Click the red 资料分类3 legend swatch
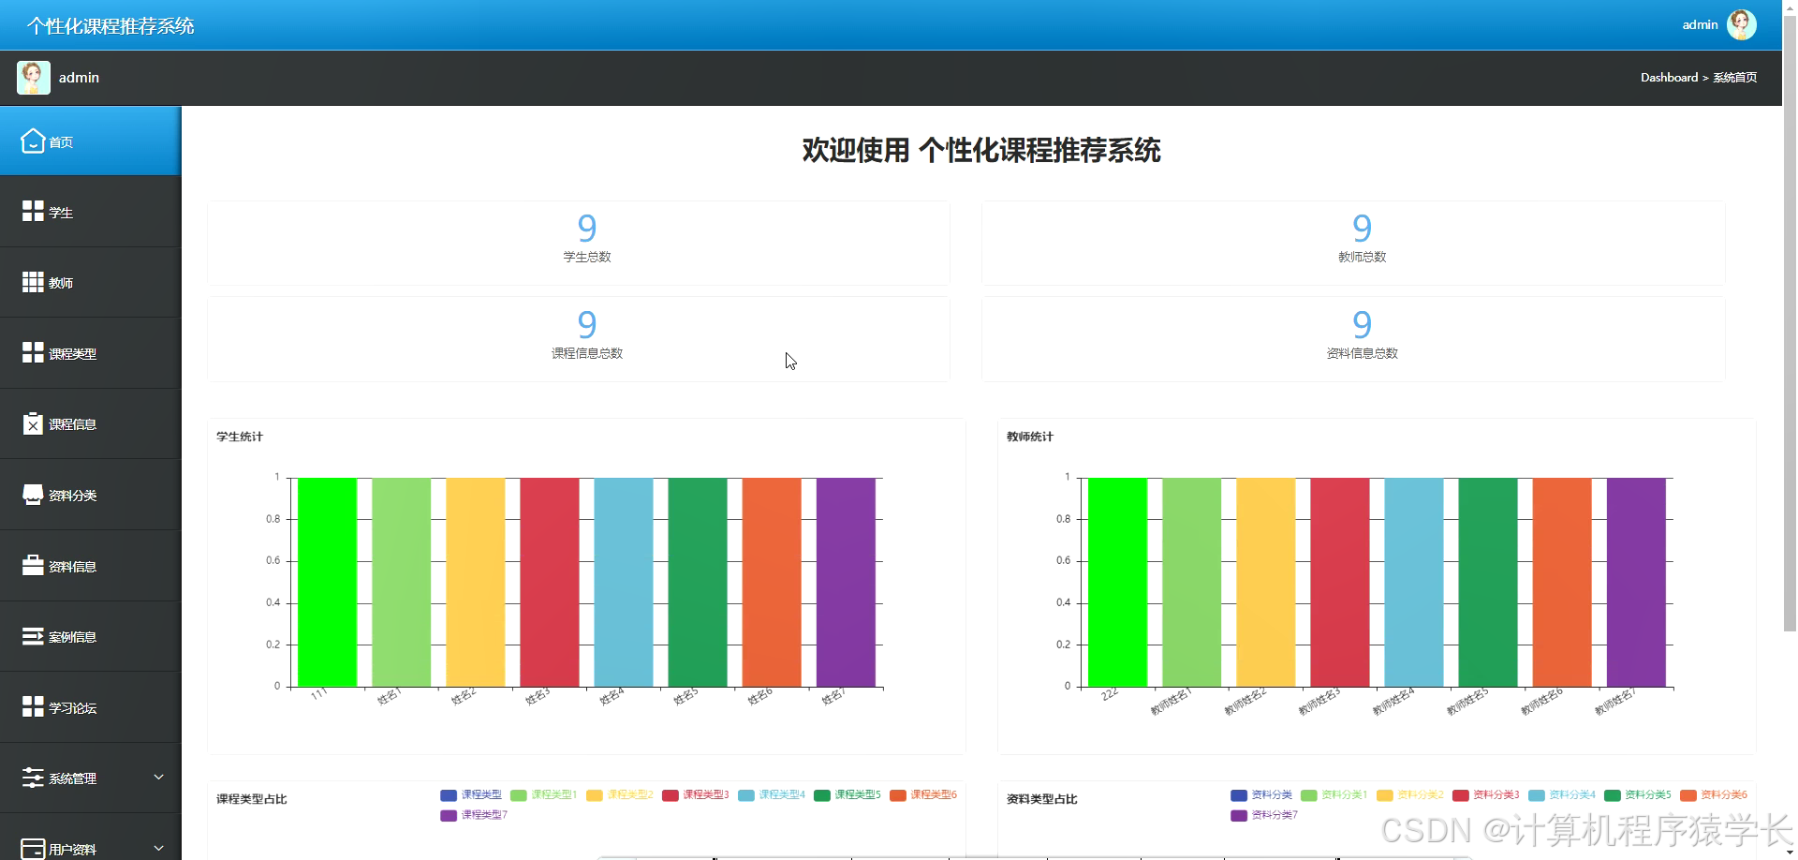 [x=1461, y=795]
